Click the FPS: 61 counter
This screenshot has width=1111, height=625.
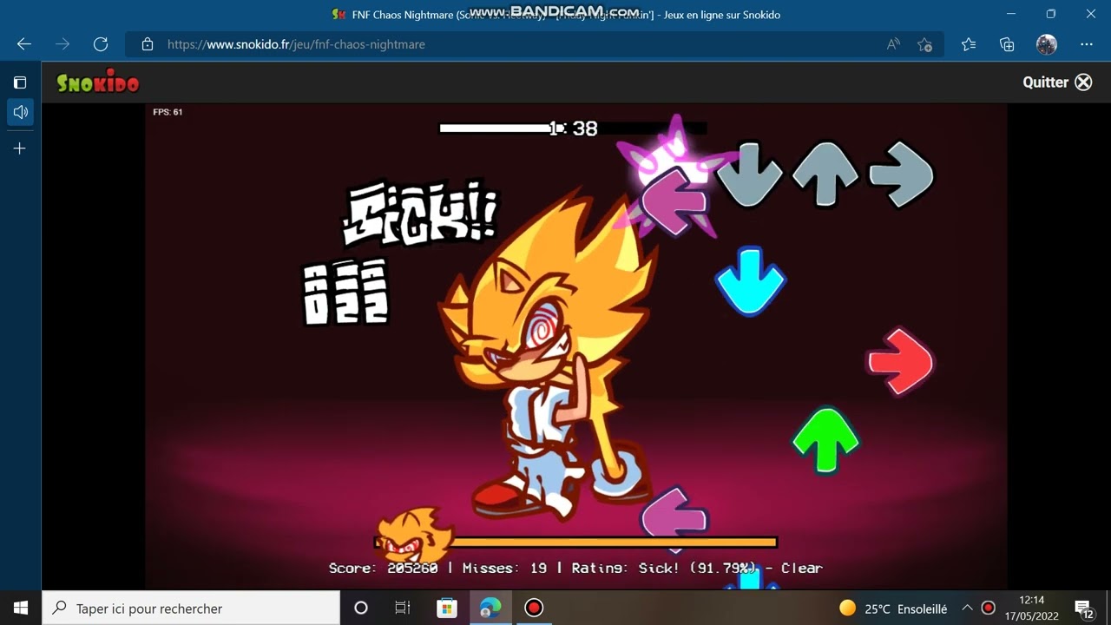[168, 112]
